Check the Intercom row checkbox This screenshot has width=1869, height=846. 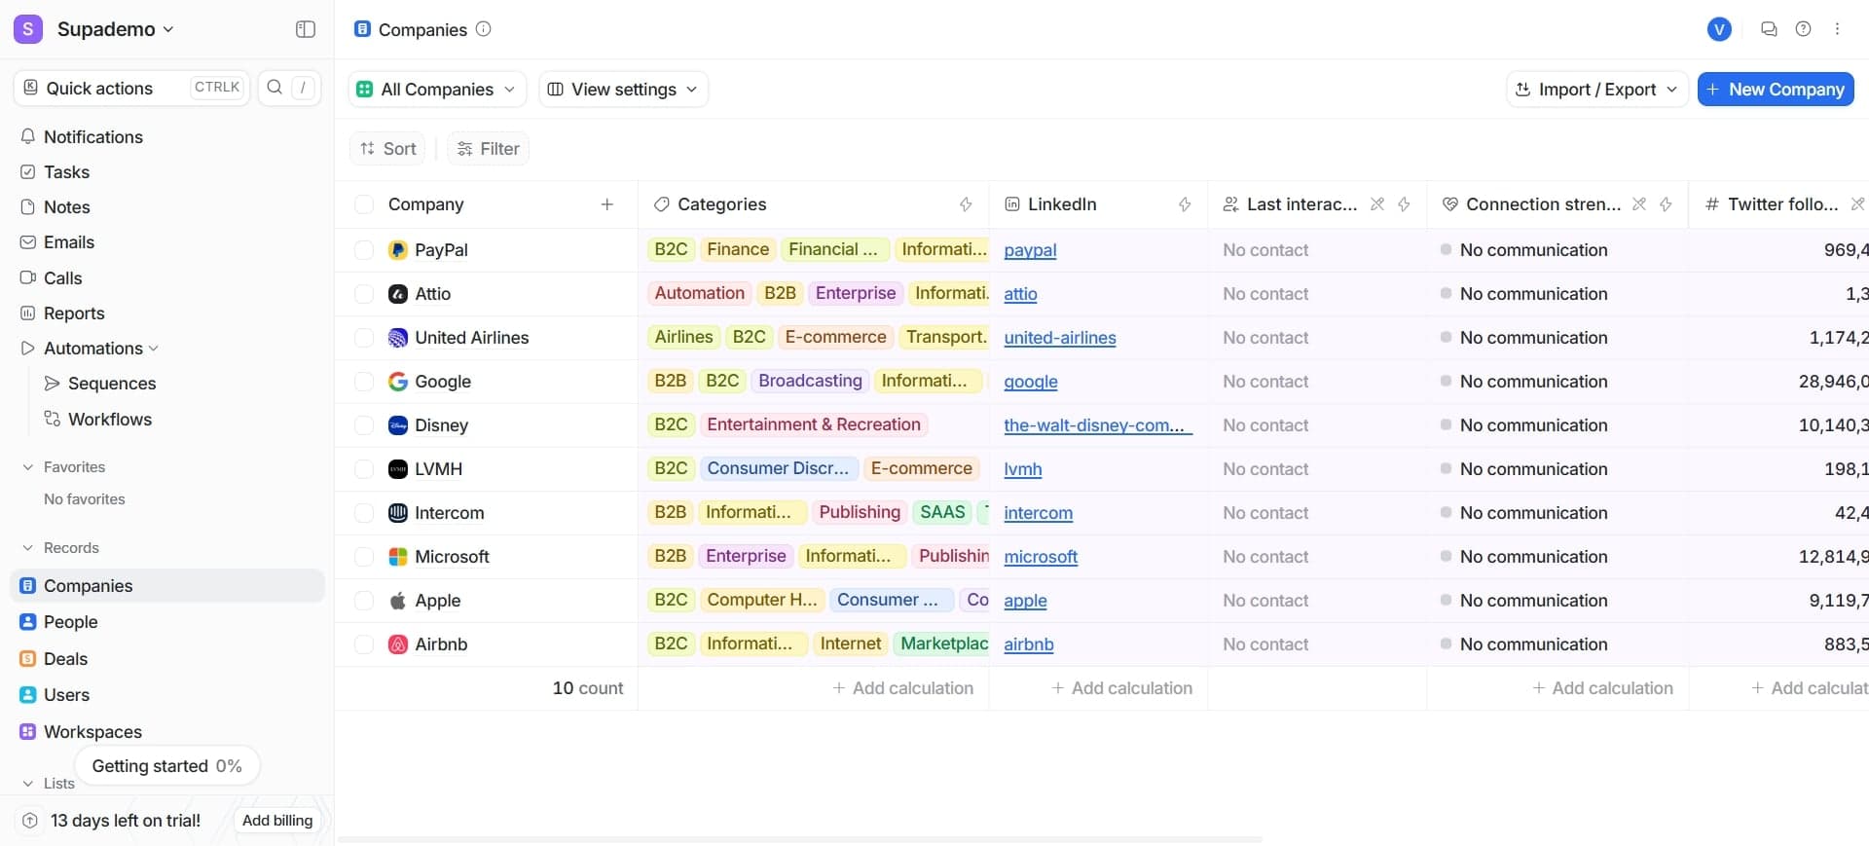364,513
